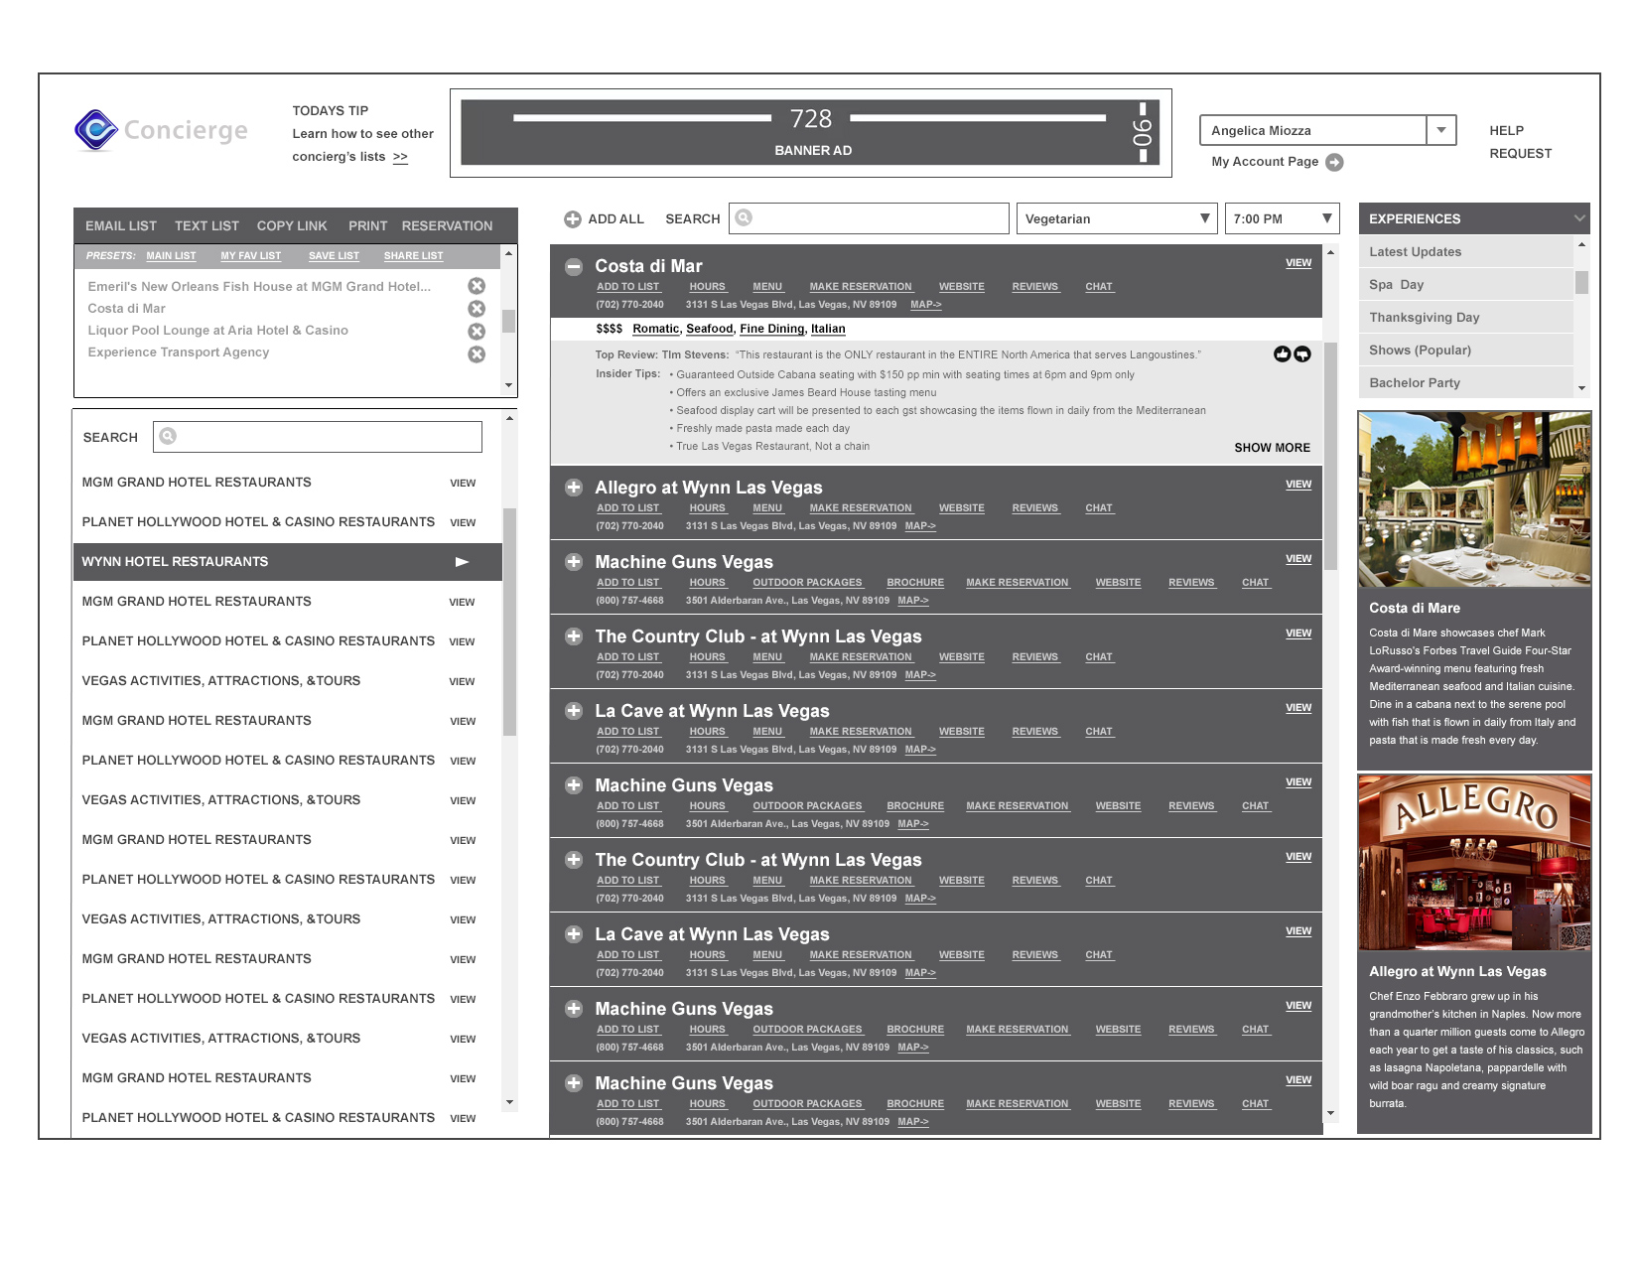Click the Experiences list scrollbar thumb
This screenshot has height=1266, width=1638.
[x=1581, y=283]
